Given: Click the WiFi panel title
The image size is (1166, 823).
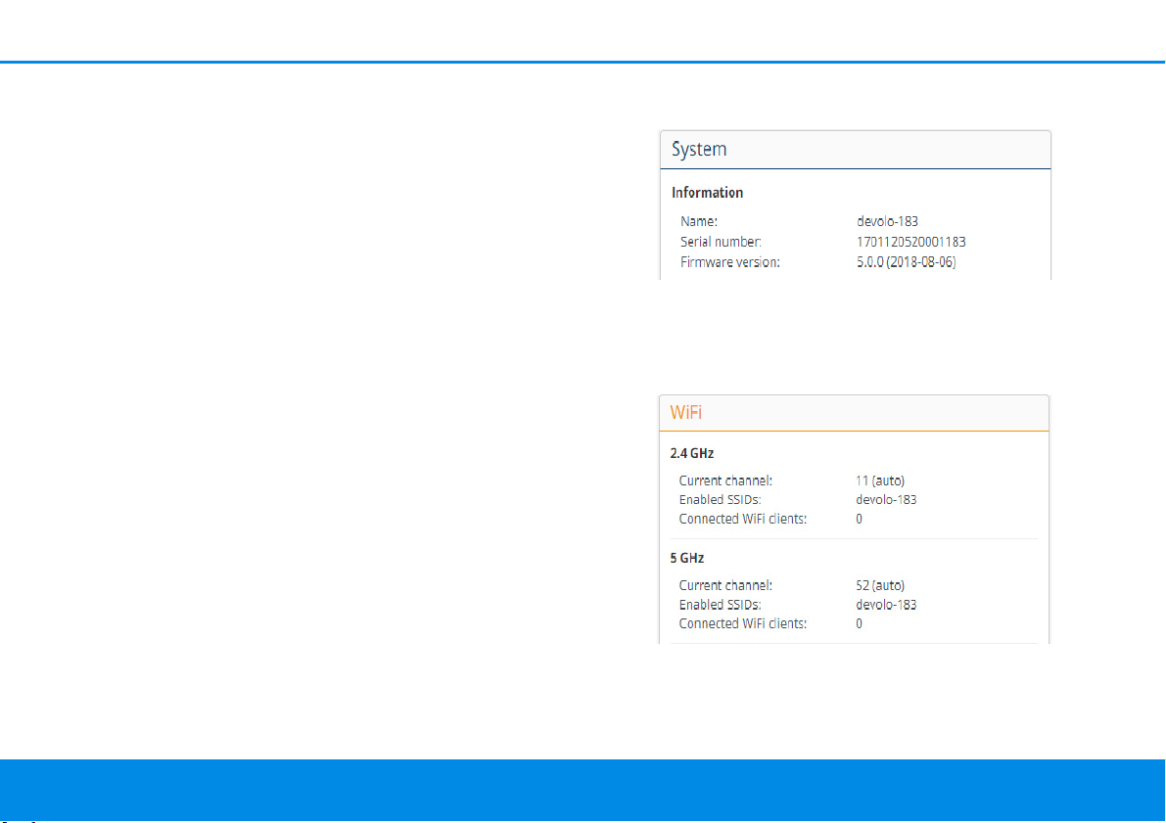Looking at the screenshot, I should (x=685, y=413).
